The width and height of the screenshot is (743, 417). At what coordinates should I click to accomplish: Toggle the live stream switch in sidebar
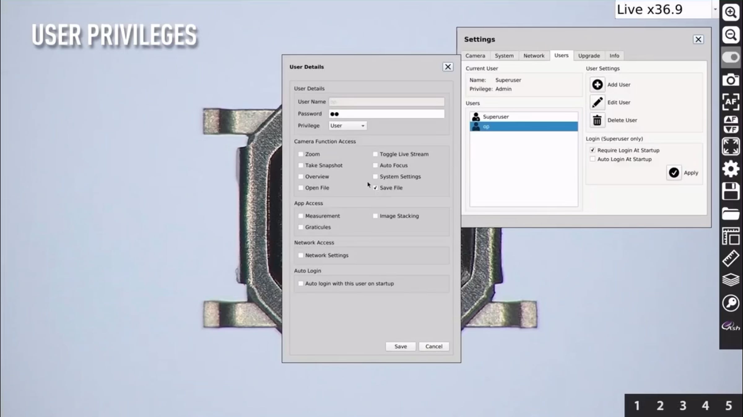pos(731,57)
